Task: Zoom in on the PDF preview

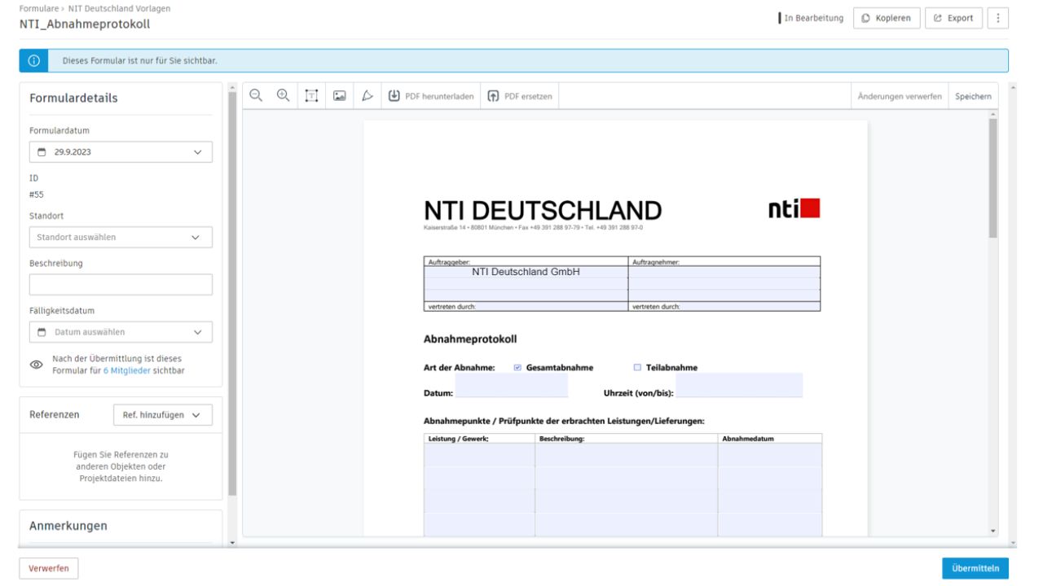Action: point(283,95)
